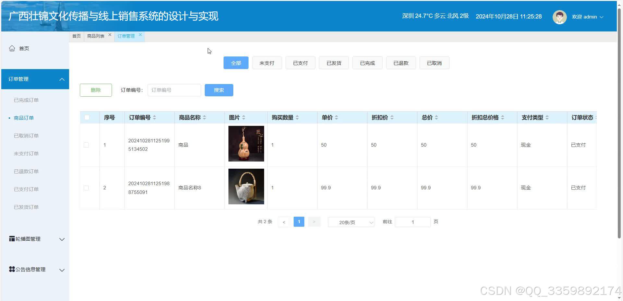The width and height of the screenshot is (623, 301).
Task: Click the 公告信息管理 grid icon
Action: pyautogui.click(x=12, y=269)
